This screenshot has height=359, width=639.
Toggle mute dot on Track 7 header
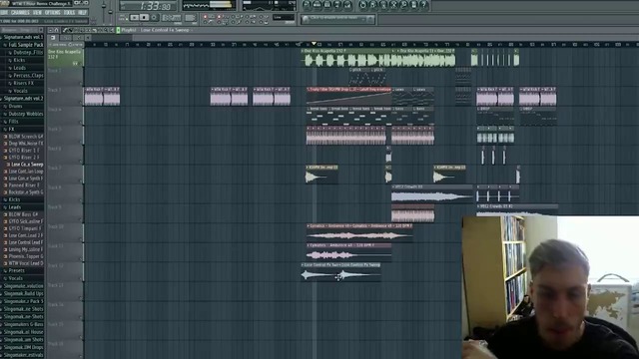(x=81, y=180)
